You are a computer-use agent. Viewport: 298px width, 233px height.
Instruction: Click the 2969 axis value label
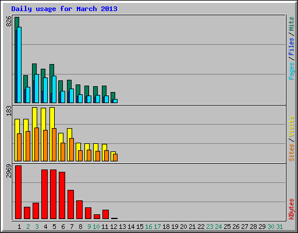click(x=9, y=171)
